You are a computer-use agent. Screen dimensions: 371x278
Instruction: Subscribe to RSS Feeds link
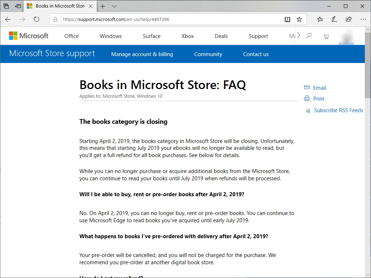[x=338, y=110]
